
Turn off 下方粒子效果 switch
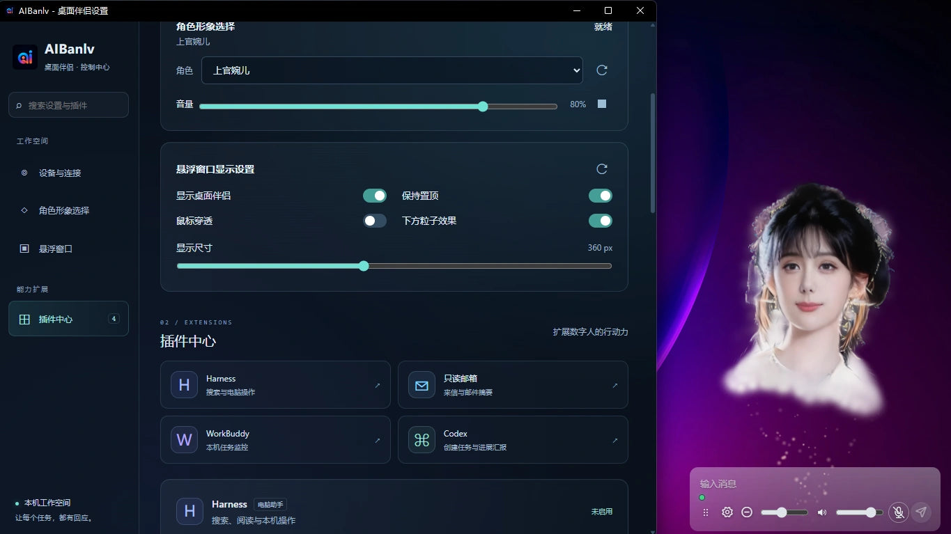601,221
